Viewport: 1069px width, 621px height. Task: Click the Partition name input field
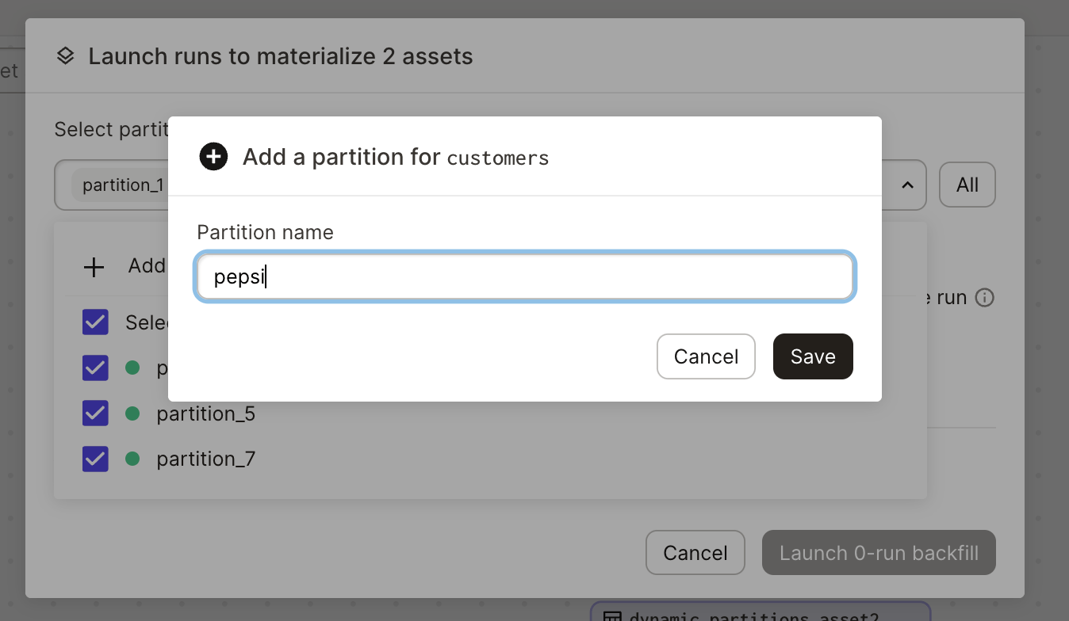[x=525, y=277]
